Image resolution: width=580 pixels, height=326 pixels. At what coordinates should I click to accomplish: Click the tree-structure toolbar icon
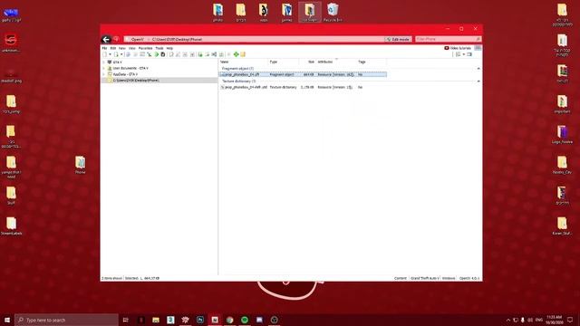click(x=150, y=54)
